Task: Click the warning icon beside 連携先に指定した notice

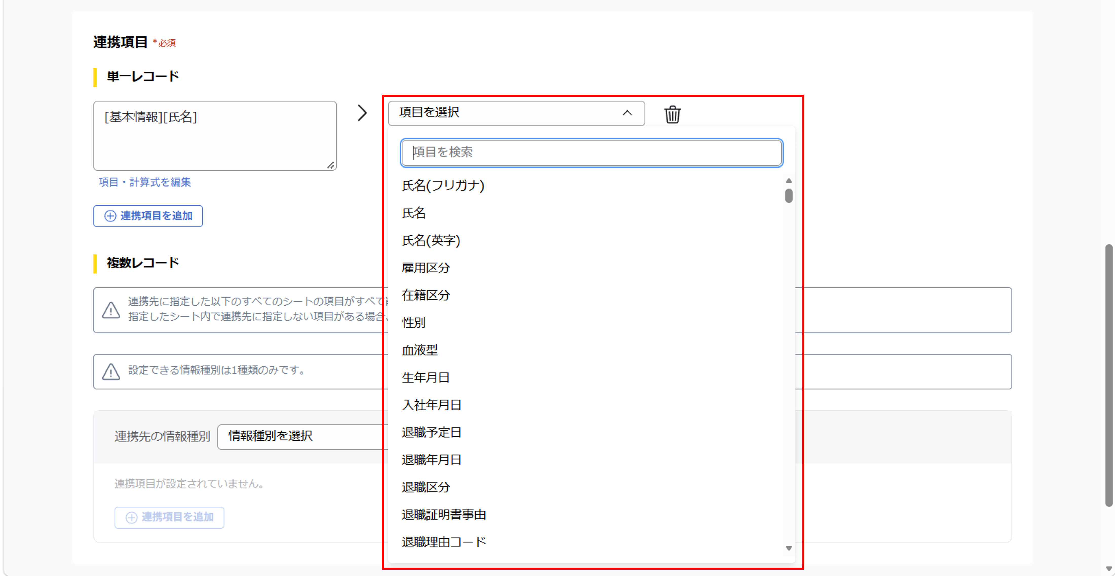Action: click(111, 310)
